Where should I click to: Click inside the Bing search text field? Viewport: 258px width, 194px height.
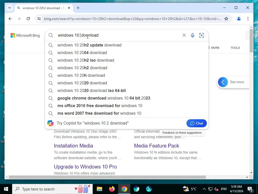[x=118, y=35]
